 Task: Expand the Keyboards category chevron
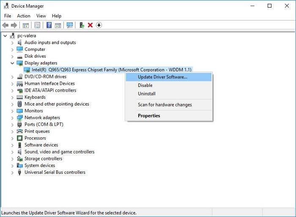pos(12,97)
